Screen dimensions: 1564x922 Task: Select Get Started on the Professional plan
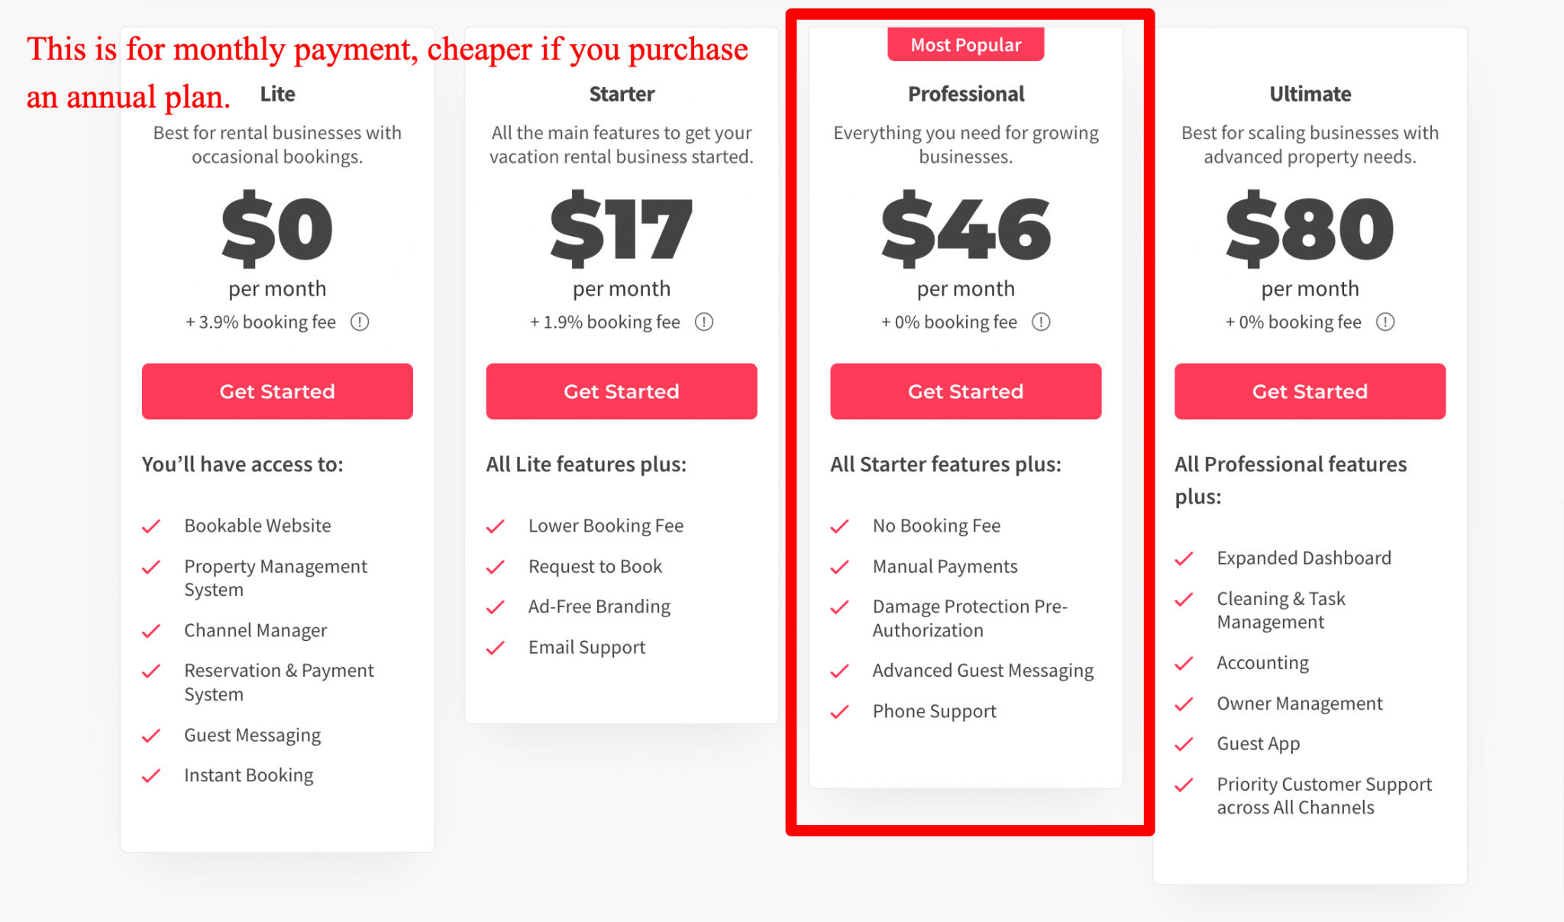pyautogui.click(x=965, y=391)
